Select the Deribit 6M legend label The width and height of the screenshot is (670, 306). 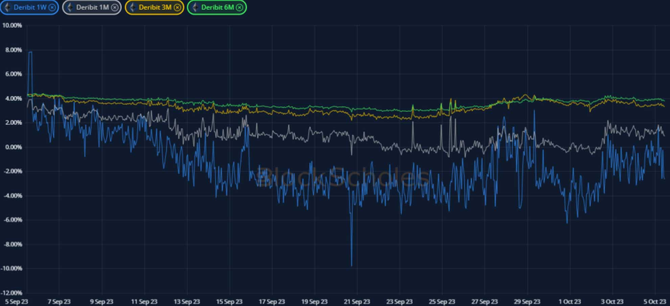point(217,7)
